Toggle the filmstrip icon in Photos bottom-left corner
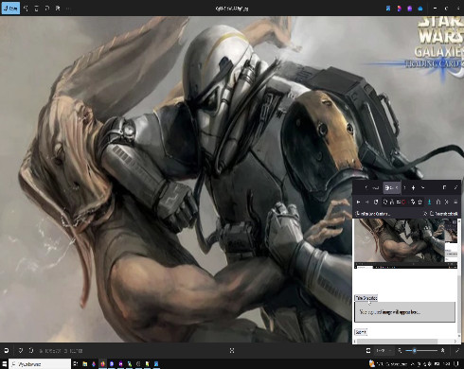 [x=6, y=350]
